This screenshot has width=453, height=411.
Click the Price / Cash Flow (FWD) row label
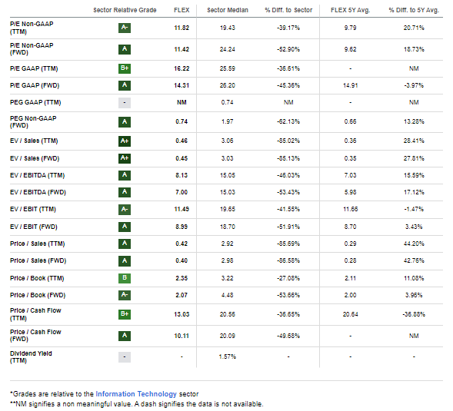[35, 336]
